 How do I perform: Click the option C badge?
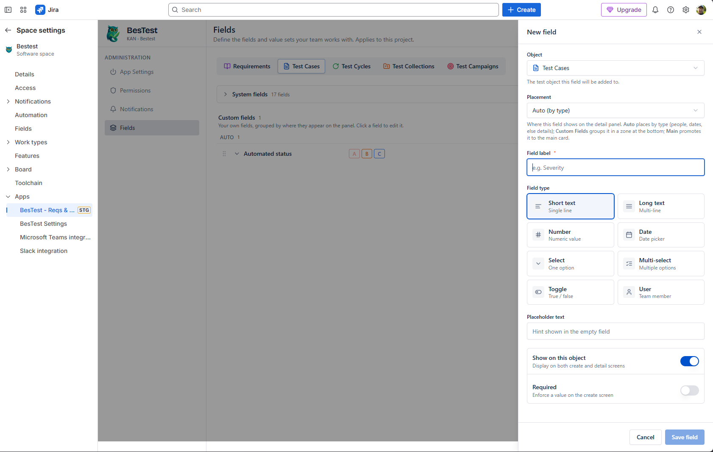(379, 154)
